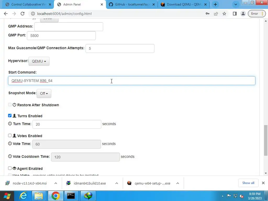This screenshot has height=201, width=268.
Task: Edit the Max Connection Attempts field
Action: click(x=120, y=48)
